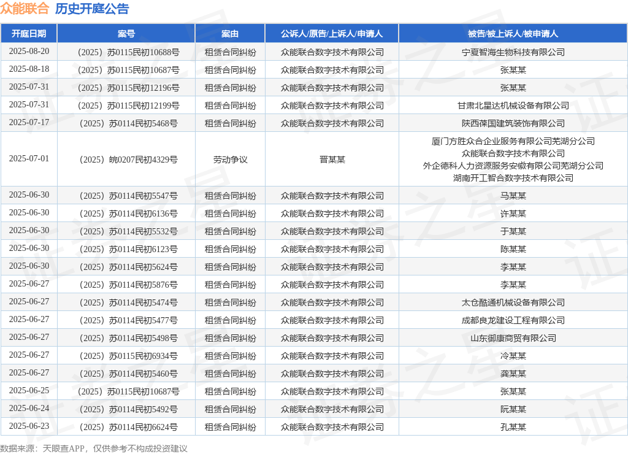Click defendant 陕西葆国建筑装饰有限公司
Image resolution: width=628 pixels, height=454 pixels.
513,123
